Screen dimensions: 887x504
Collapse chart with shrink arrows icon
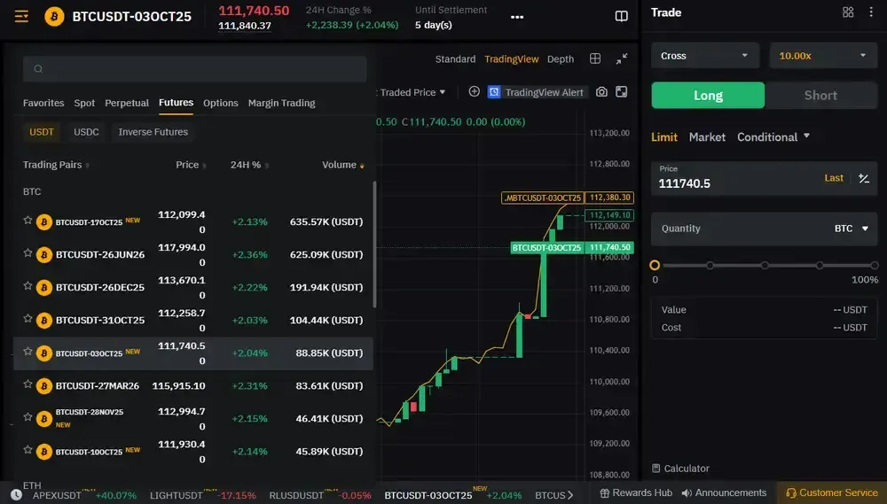[x=622, y=58]
